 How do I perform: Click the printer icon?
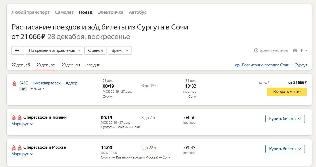295,50
